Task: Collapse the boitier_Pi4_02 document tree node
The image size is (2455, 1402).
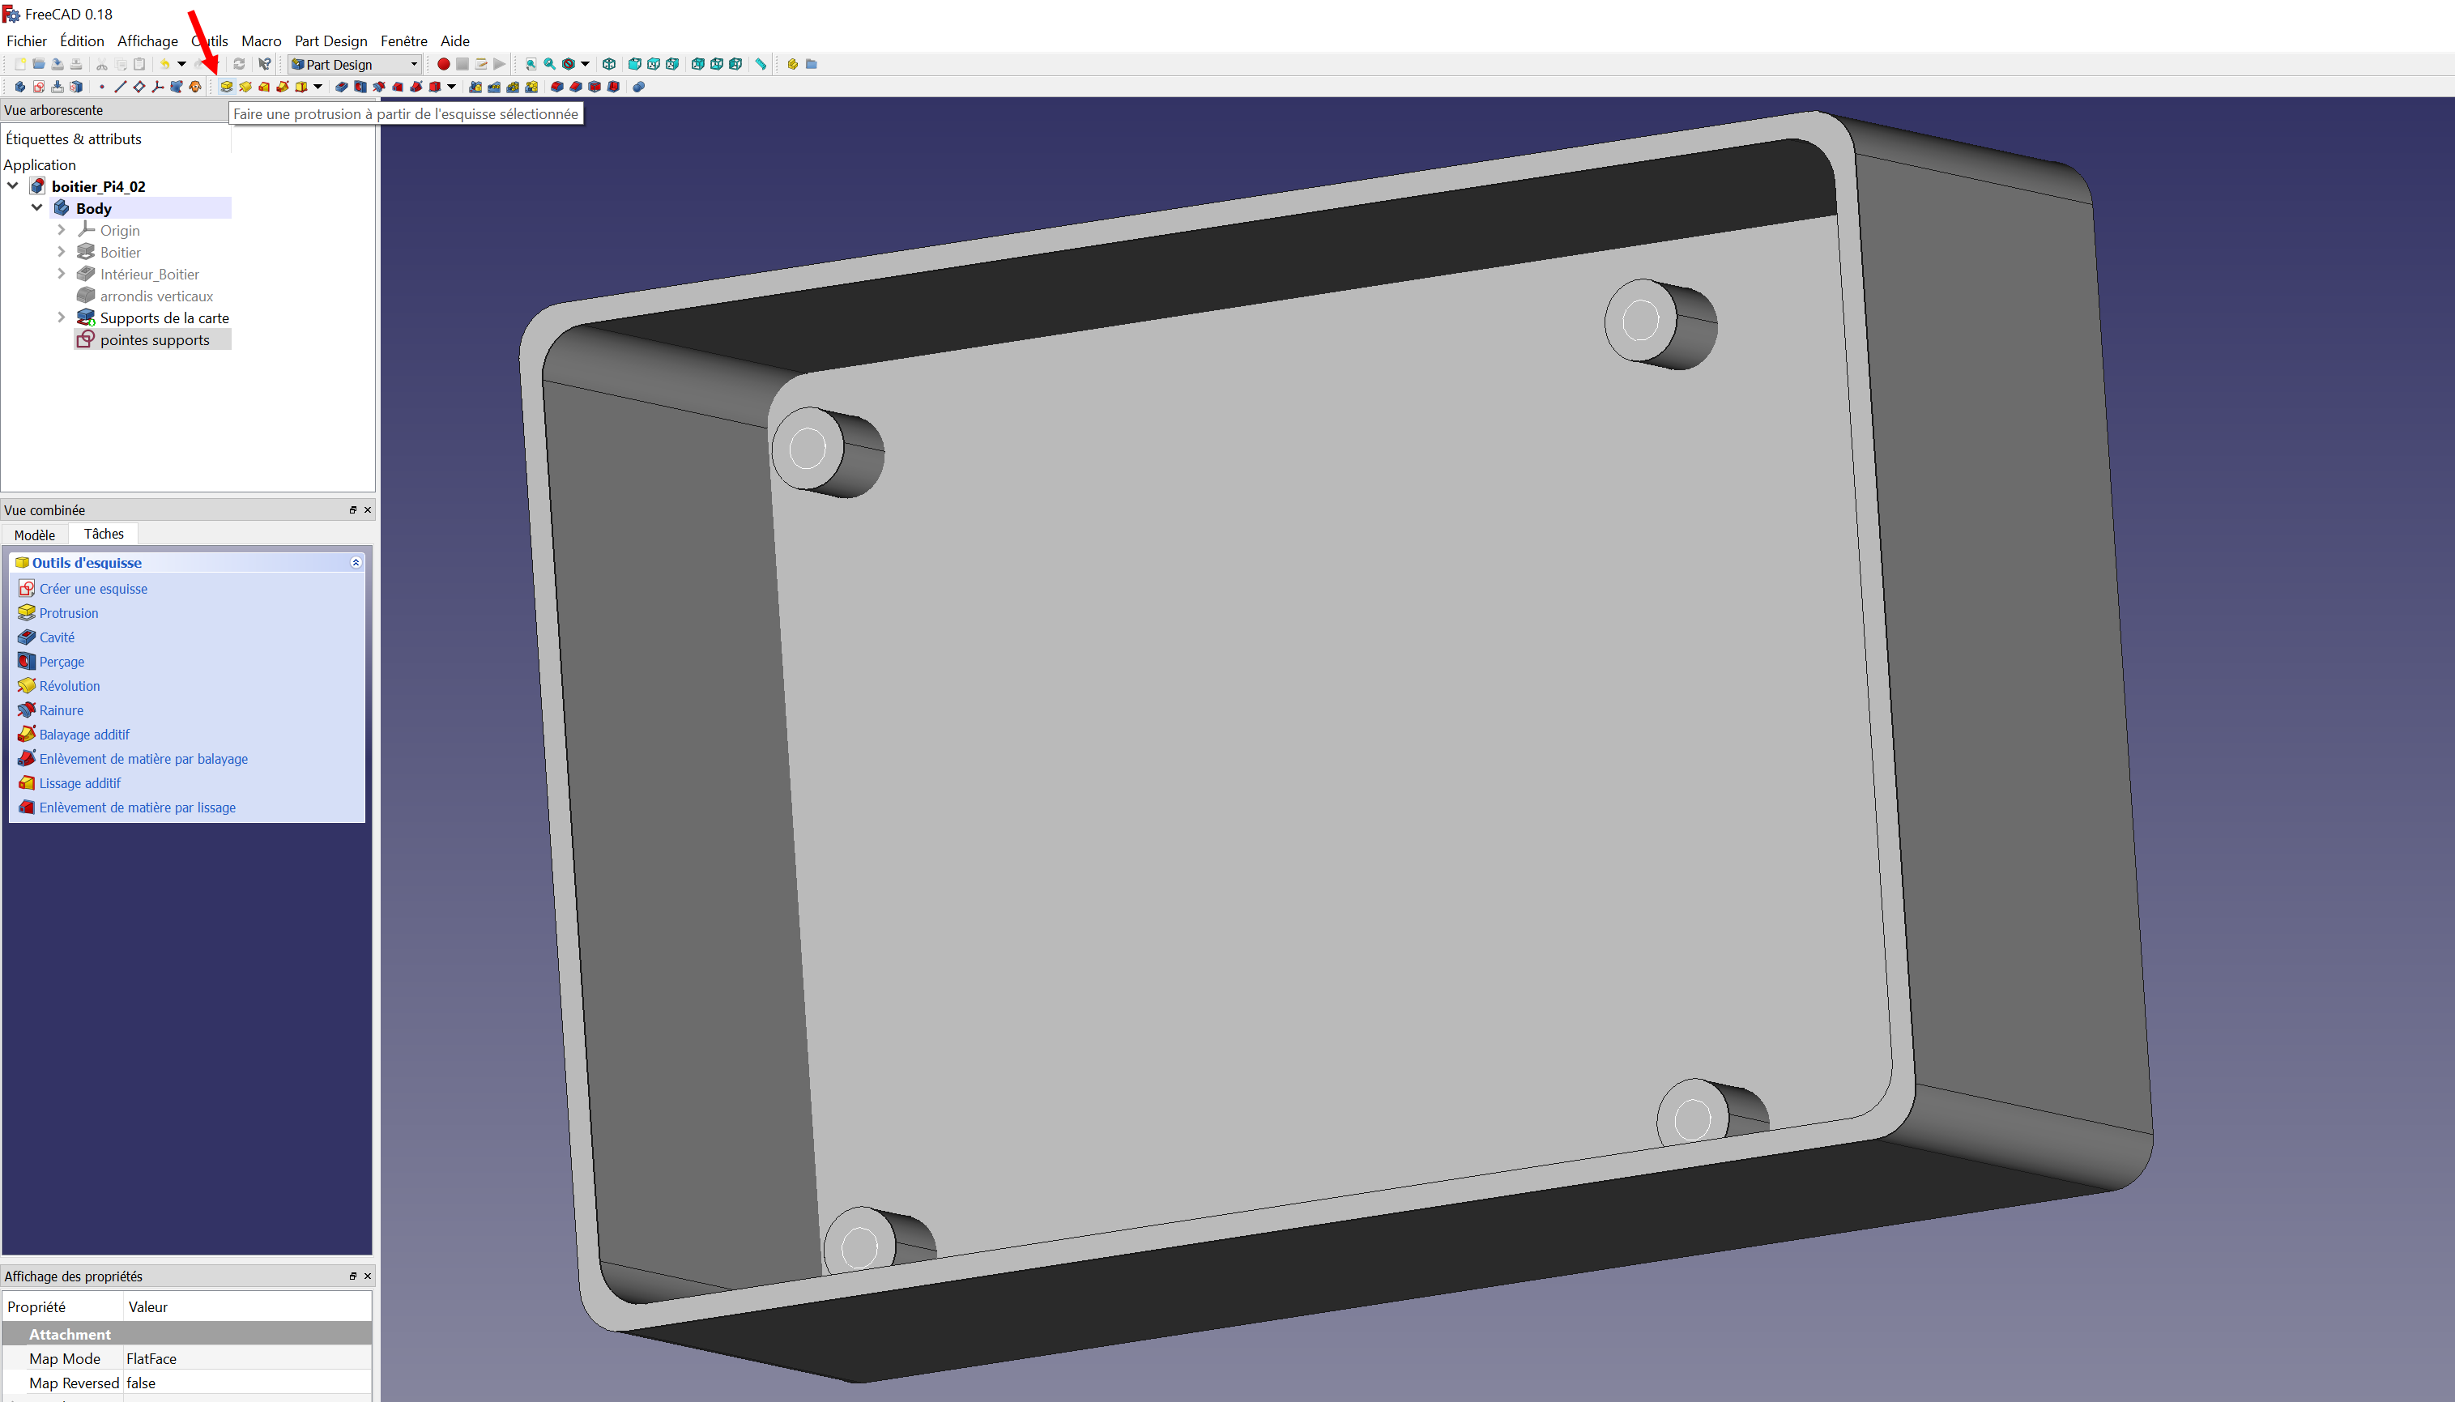Action: coord(12,185)
